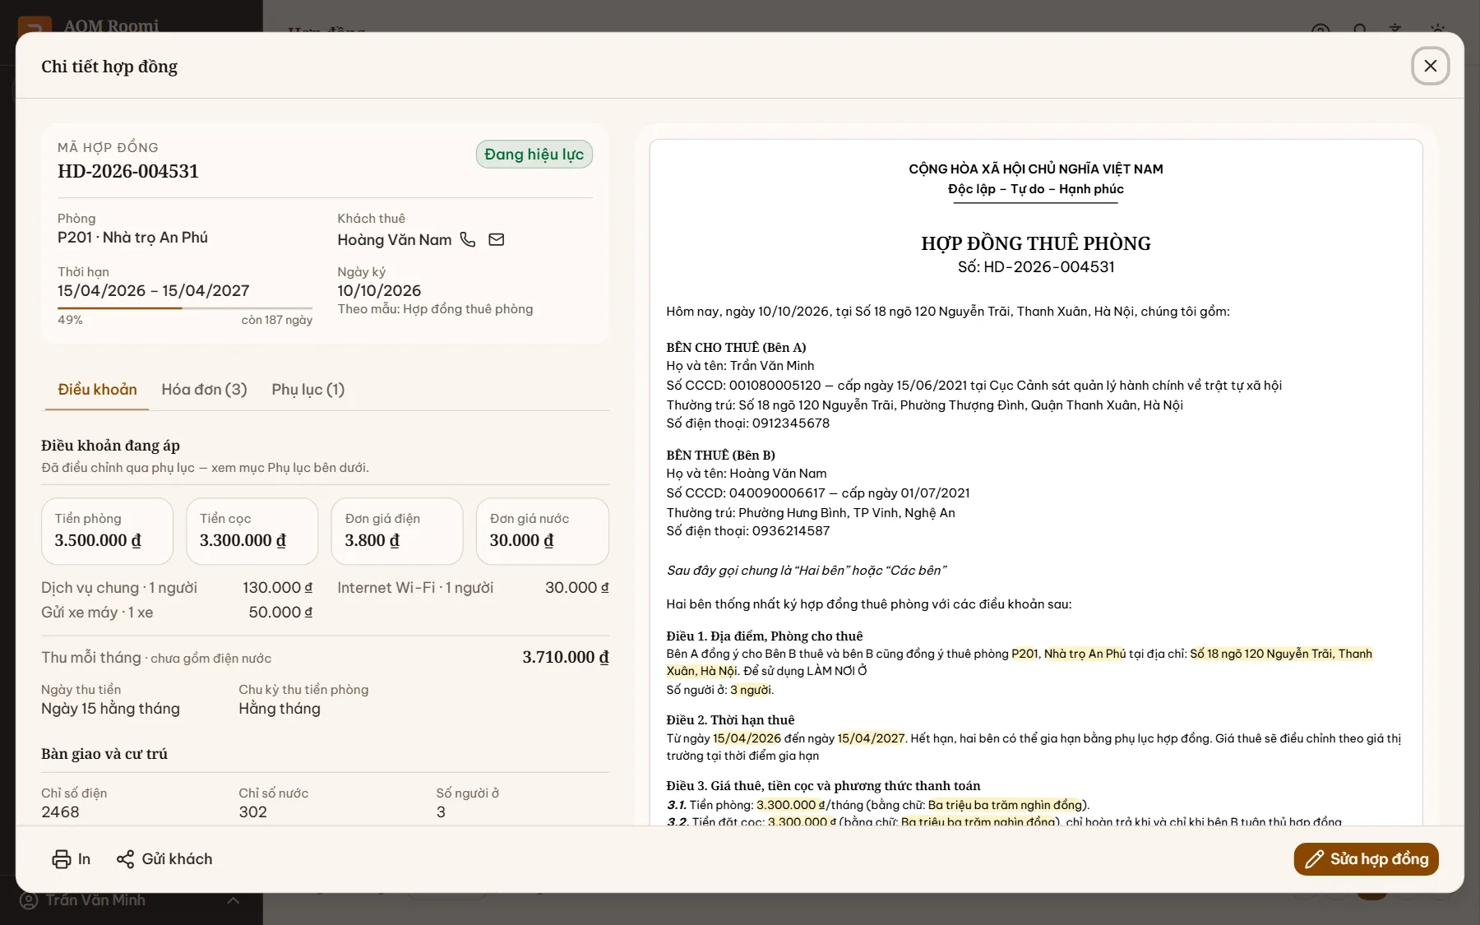This screenshot has height=925, width=1480.
Task: Expand the Trần Văn Minh account menu in sidebar
Action: (x=130, y=900)
